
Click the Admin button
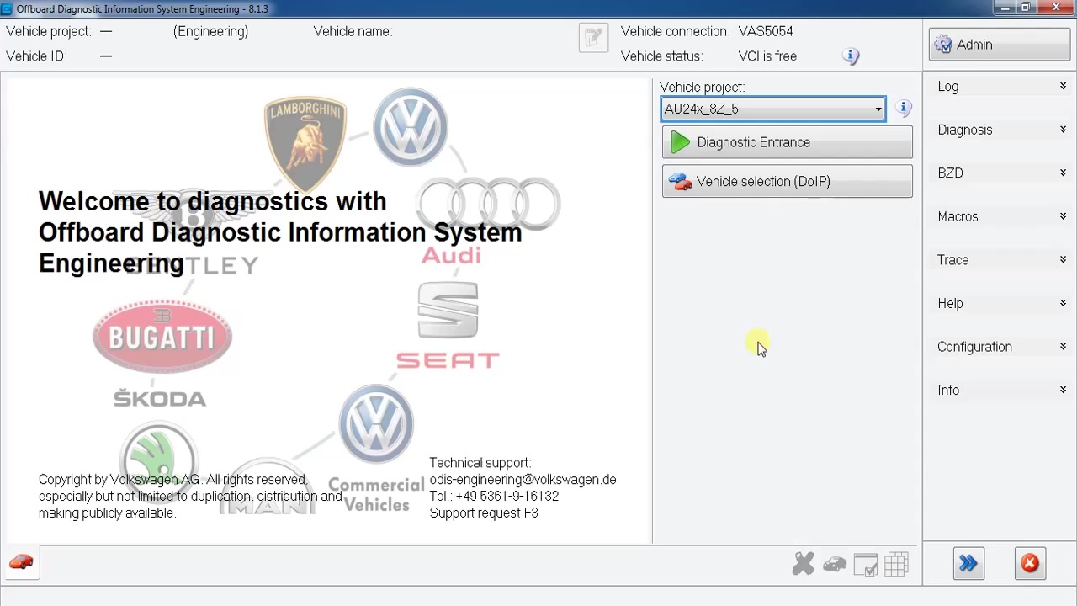coord(1000,45)
